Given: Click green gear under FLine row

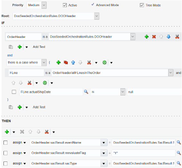Looking at the screenshot, I should coord(45,83).
